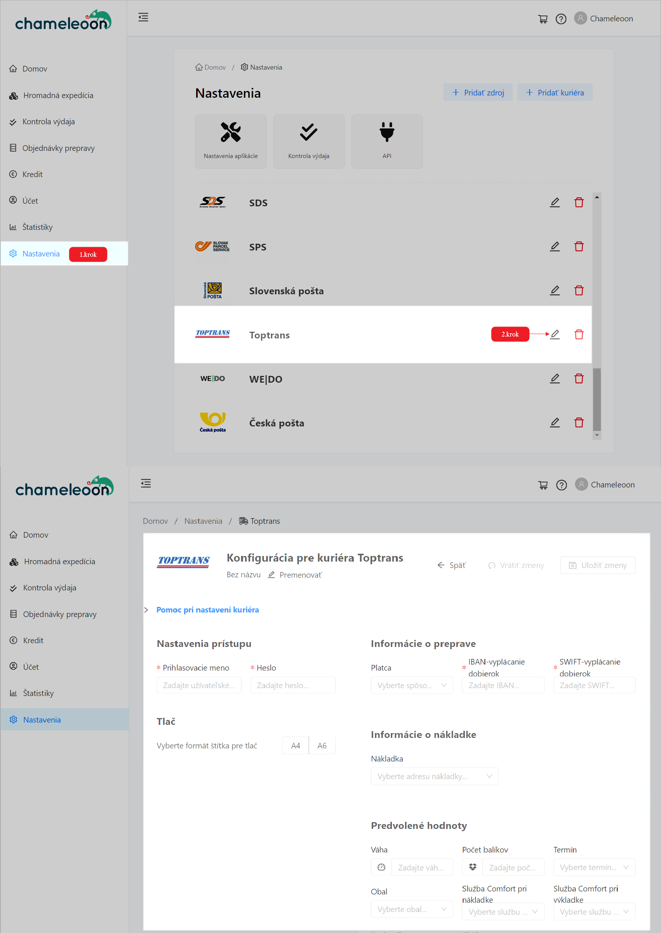Select A4 label print format

tap(295, 746)
